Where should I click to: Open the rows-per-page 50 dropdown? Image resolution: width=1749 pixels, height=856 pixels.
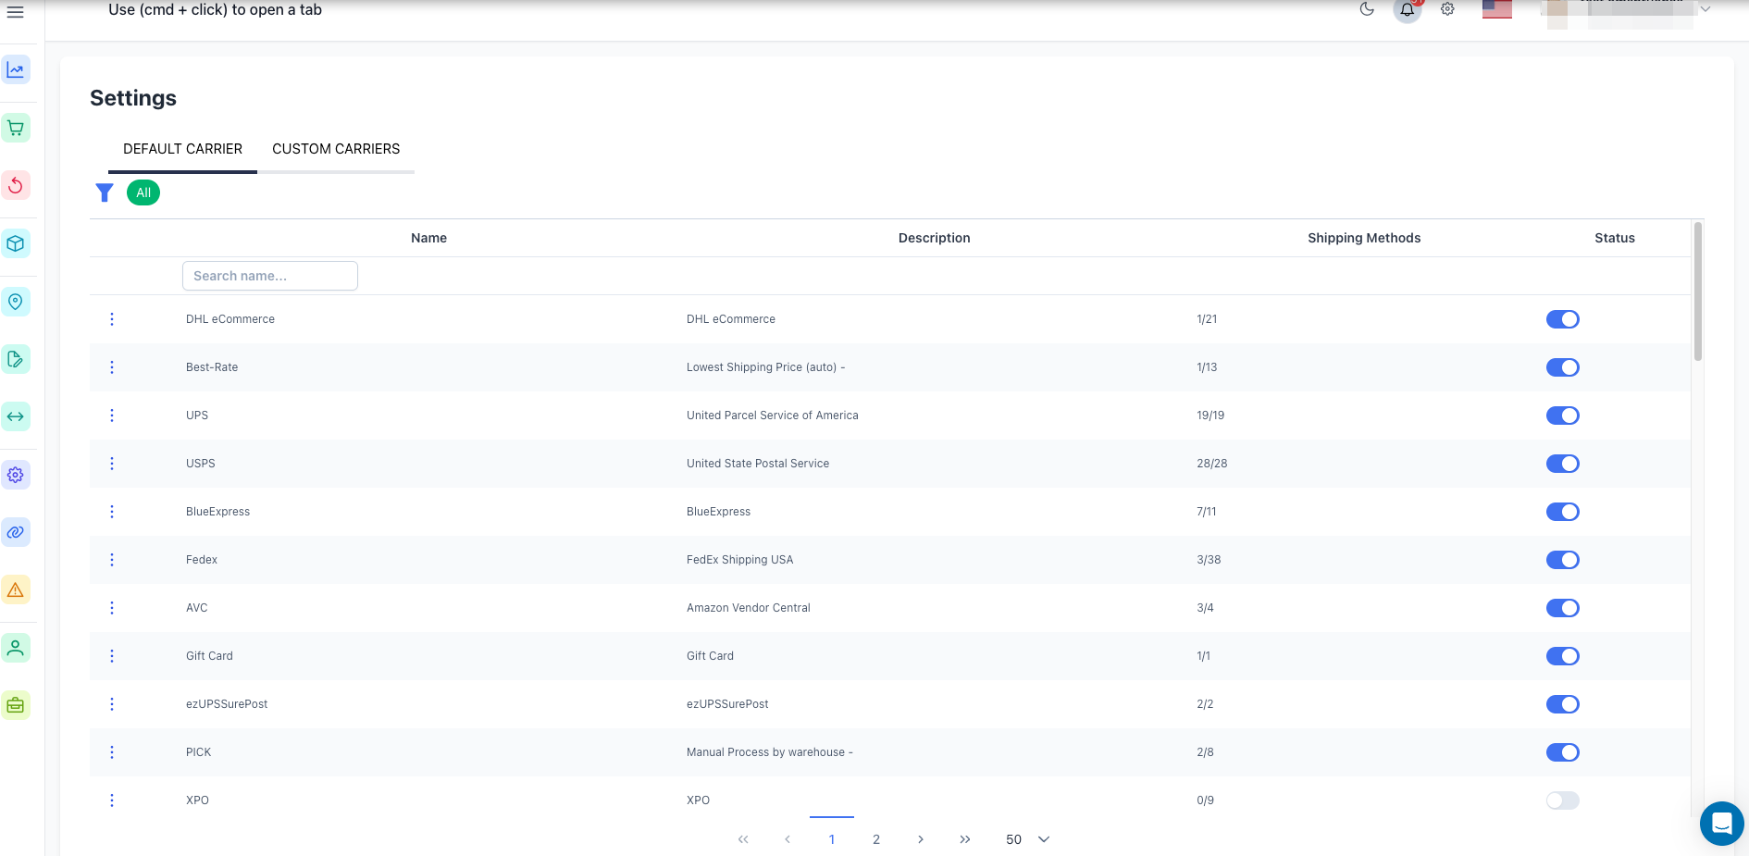click(1026, 839)
